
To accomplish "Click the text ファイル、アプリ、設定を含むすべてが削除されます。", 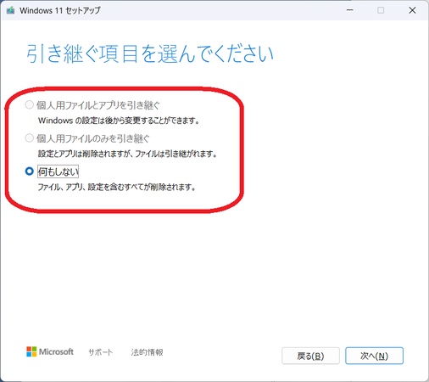I will (117, 188).
